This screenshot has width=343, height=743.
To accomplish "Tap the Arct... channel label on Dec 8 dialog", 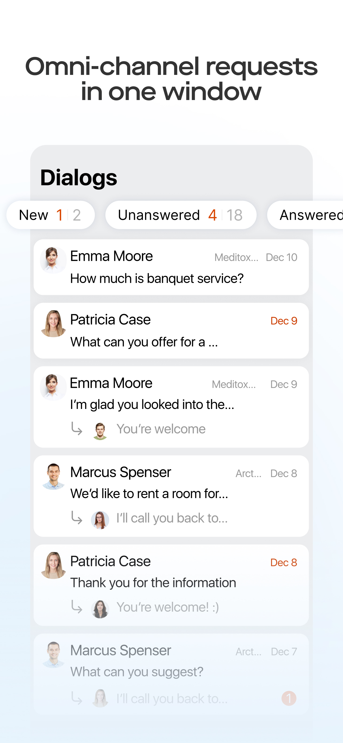I will click(248, 473).
